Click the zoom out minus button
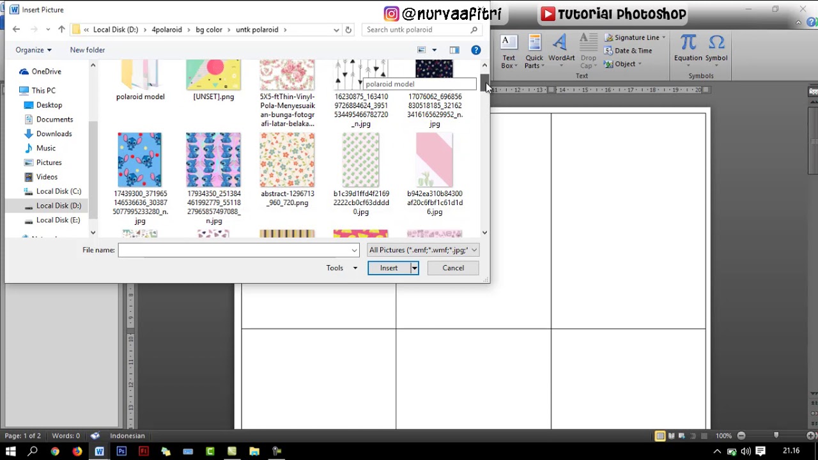 (x=741, y=436)
